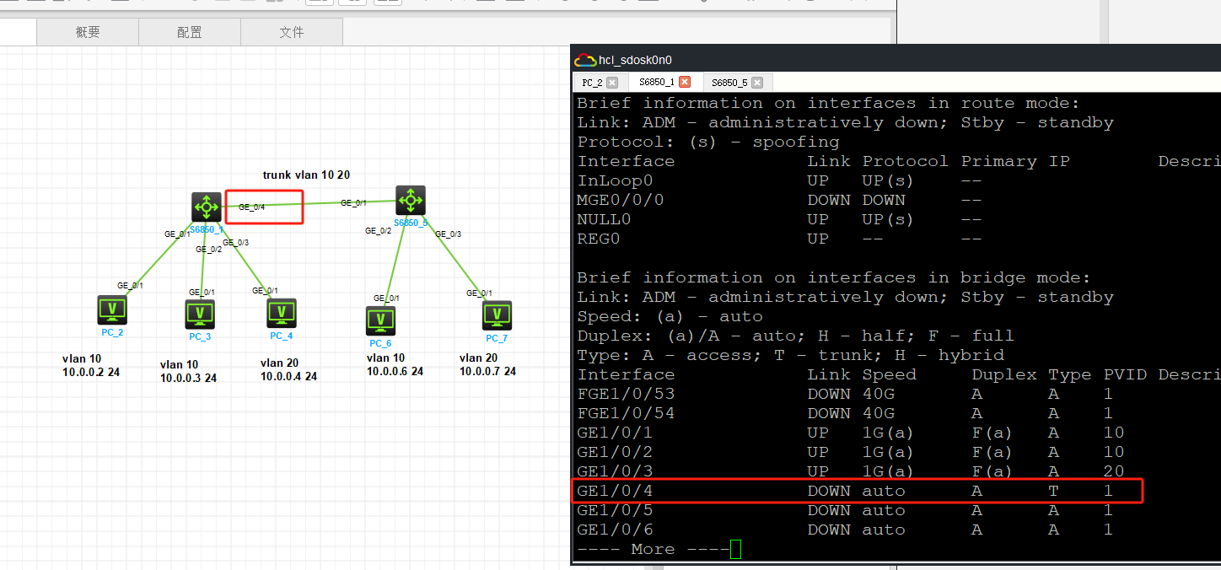1221x570 pixels.
Task: Open the 概要 tab
Action: point(88,32)
